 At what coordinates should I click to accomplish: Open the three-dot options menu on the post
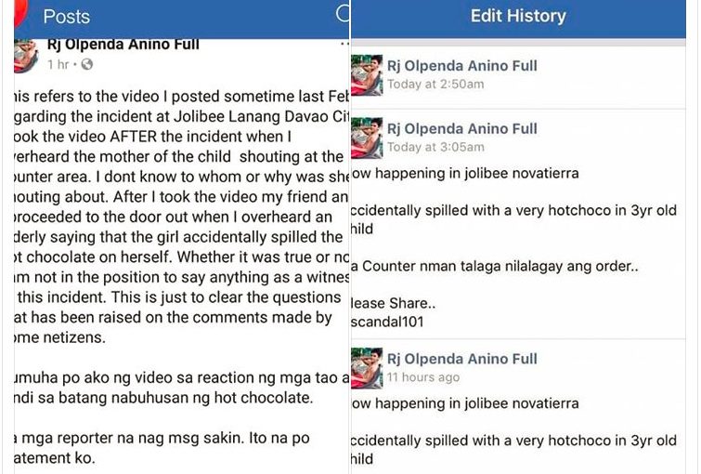[x=344, y=44]
